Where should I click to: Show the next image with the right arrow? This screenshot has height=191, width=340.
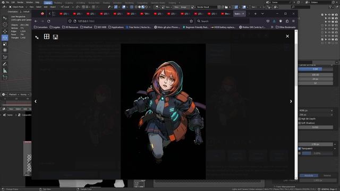(x=291, y=101)
